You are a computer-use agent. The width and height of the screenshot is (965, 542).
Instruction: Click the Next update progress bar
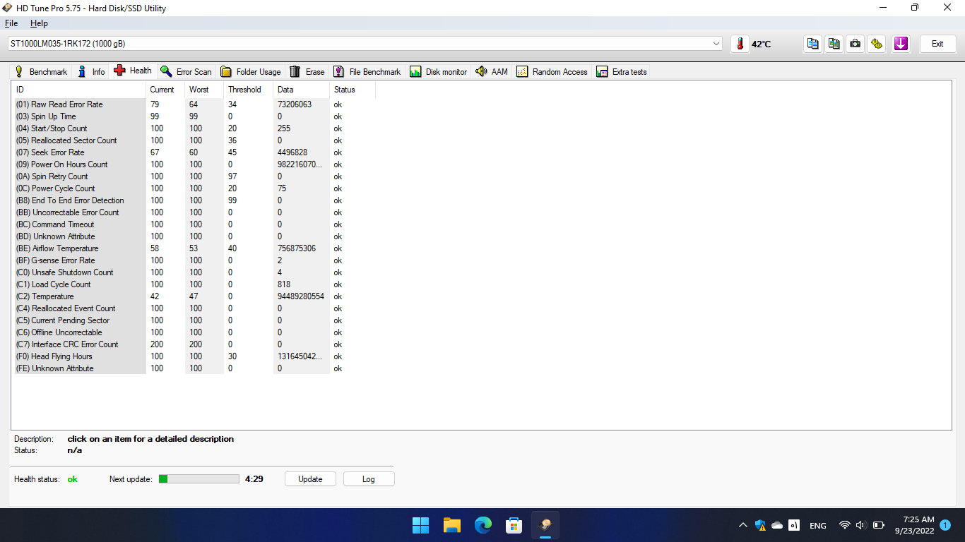pyautogui.click(x=199, y=479)
